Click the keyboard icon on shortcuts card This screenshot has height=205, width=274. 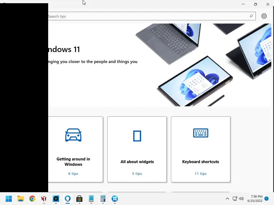[201, 133]
